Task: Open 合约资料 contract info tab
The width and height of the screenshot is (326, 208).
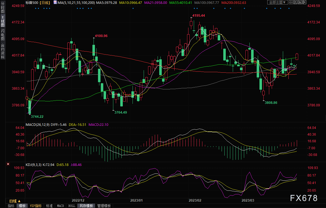Action: point(3,51)
